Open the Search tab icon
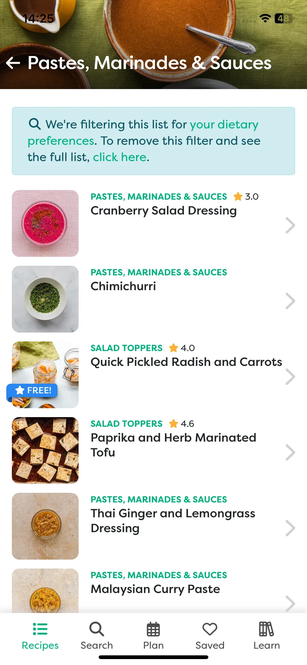 [97, 629]
